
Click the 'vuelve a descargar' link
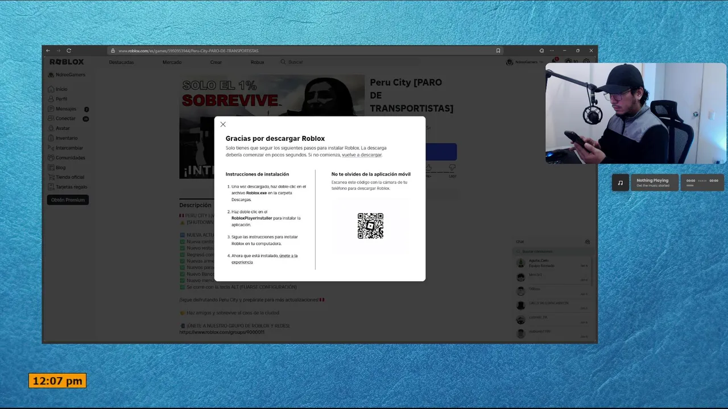coord(362,155)
